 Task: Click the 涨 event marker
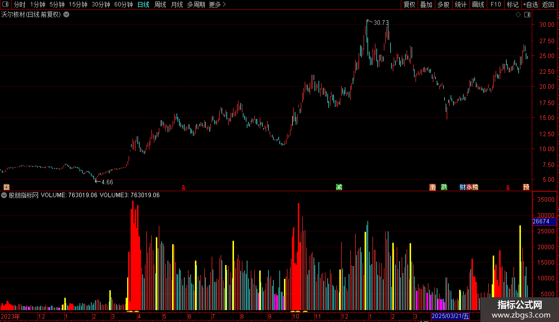tap(469, 187)
